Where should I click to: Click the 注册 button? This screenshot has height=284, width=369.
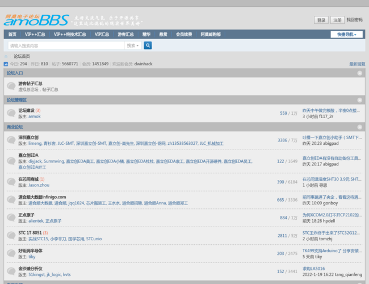click(337, 20)
